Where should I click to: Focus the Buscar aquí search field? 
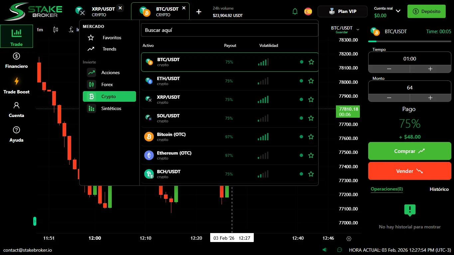tap(229, 30)
